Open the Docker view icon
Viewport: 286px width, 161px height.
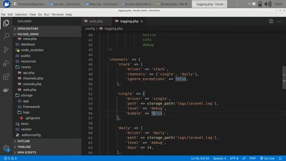[x=6, y=90]
